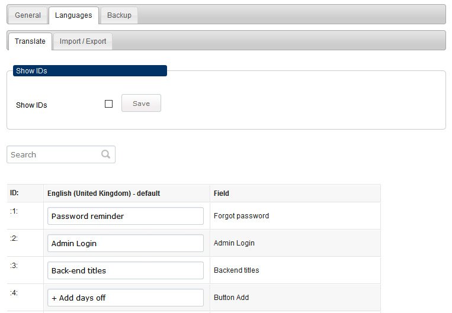
Task: Toggle the Show IDs checkbox
Action: pyautogui.click(x=108, y=104)
